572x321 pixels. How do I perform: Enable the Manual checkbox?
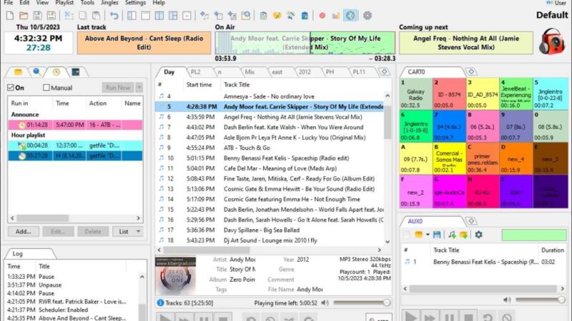(47, 88)
